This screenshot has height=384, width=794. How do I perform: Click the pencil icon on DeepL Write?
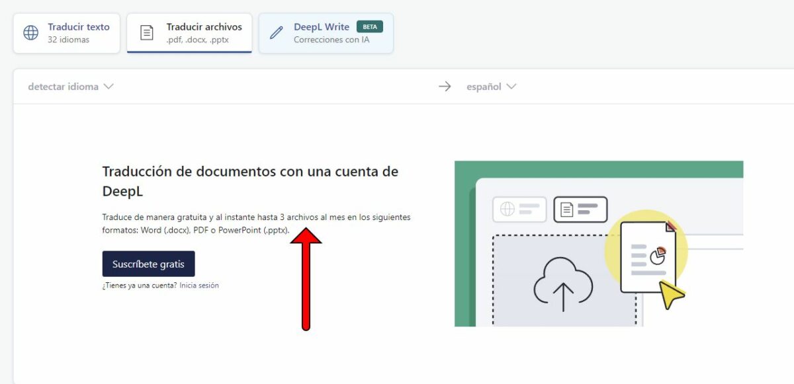[277, 33]
